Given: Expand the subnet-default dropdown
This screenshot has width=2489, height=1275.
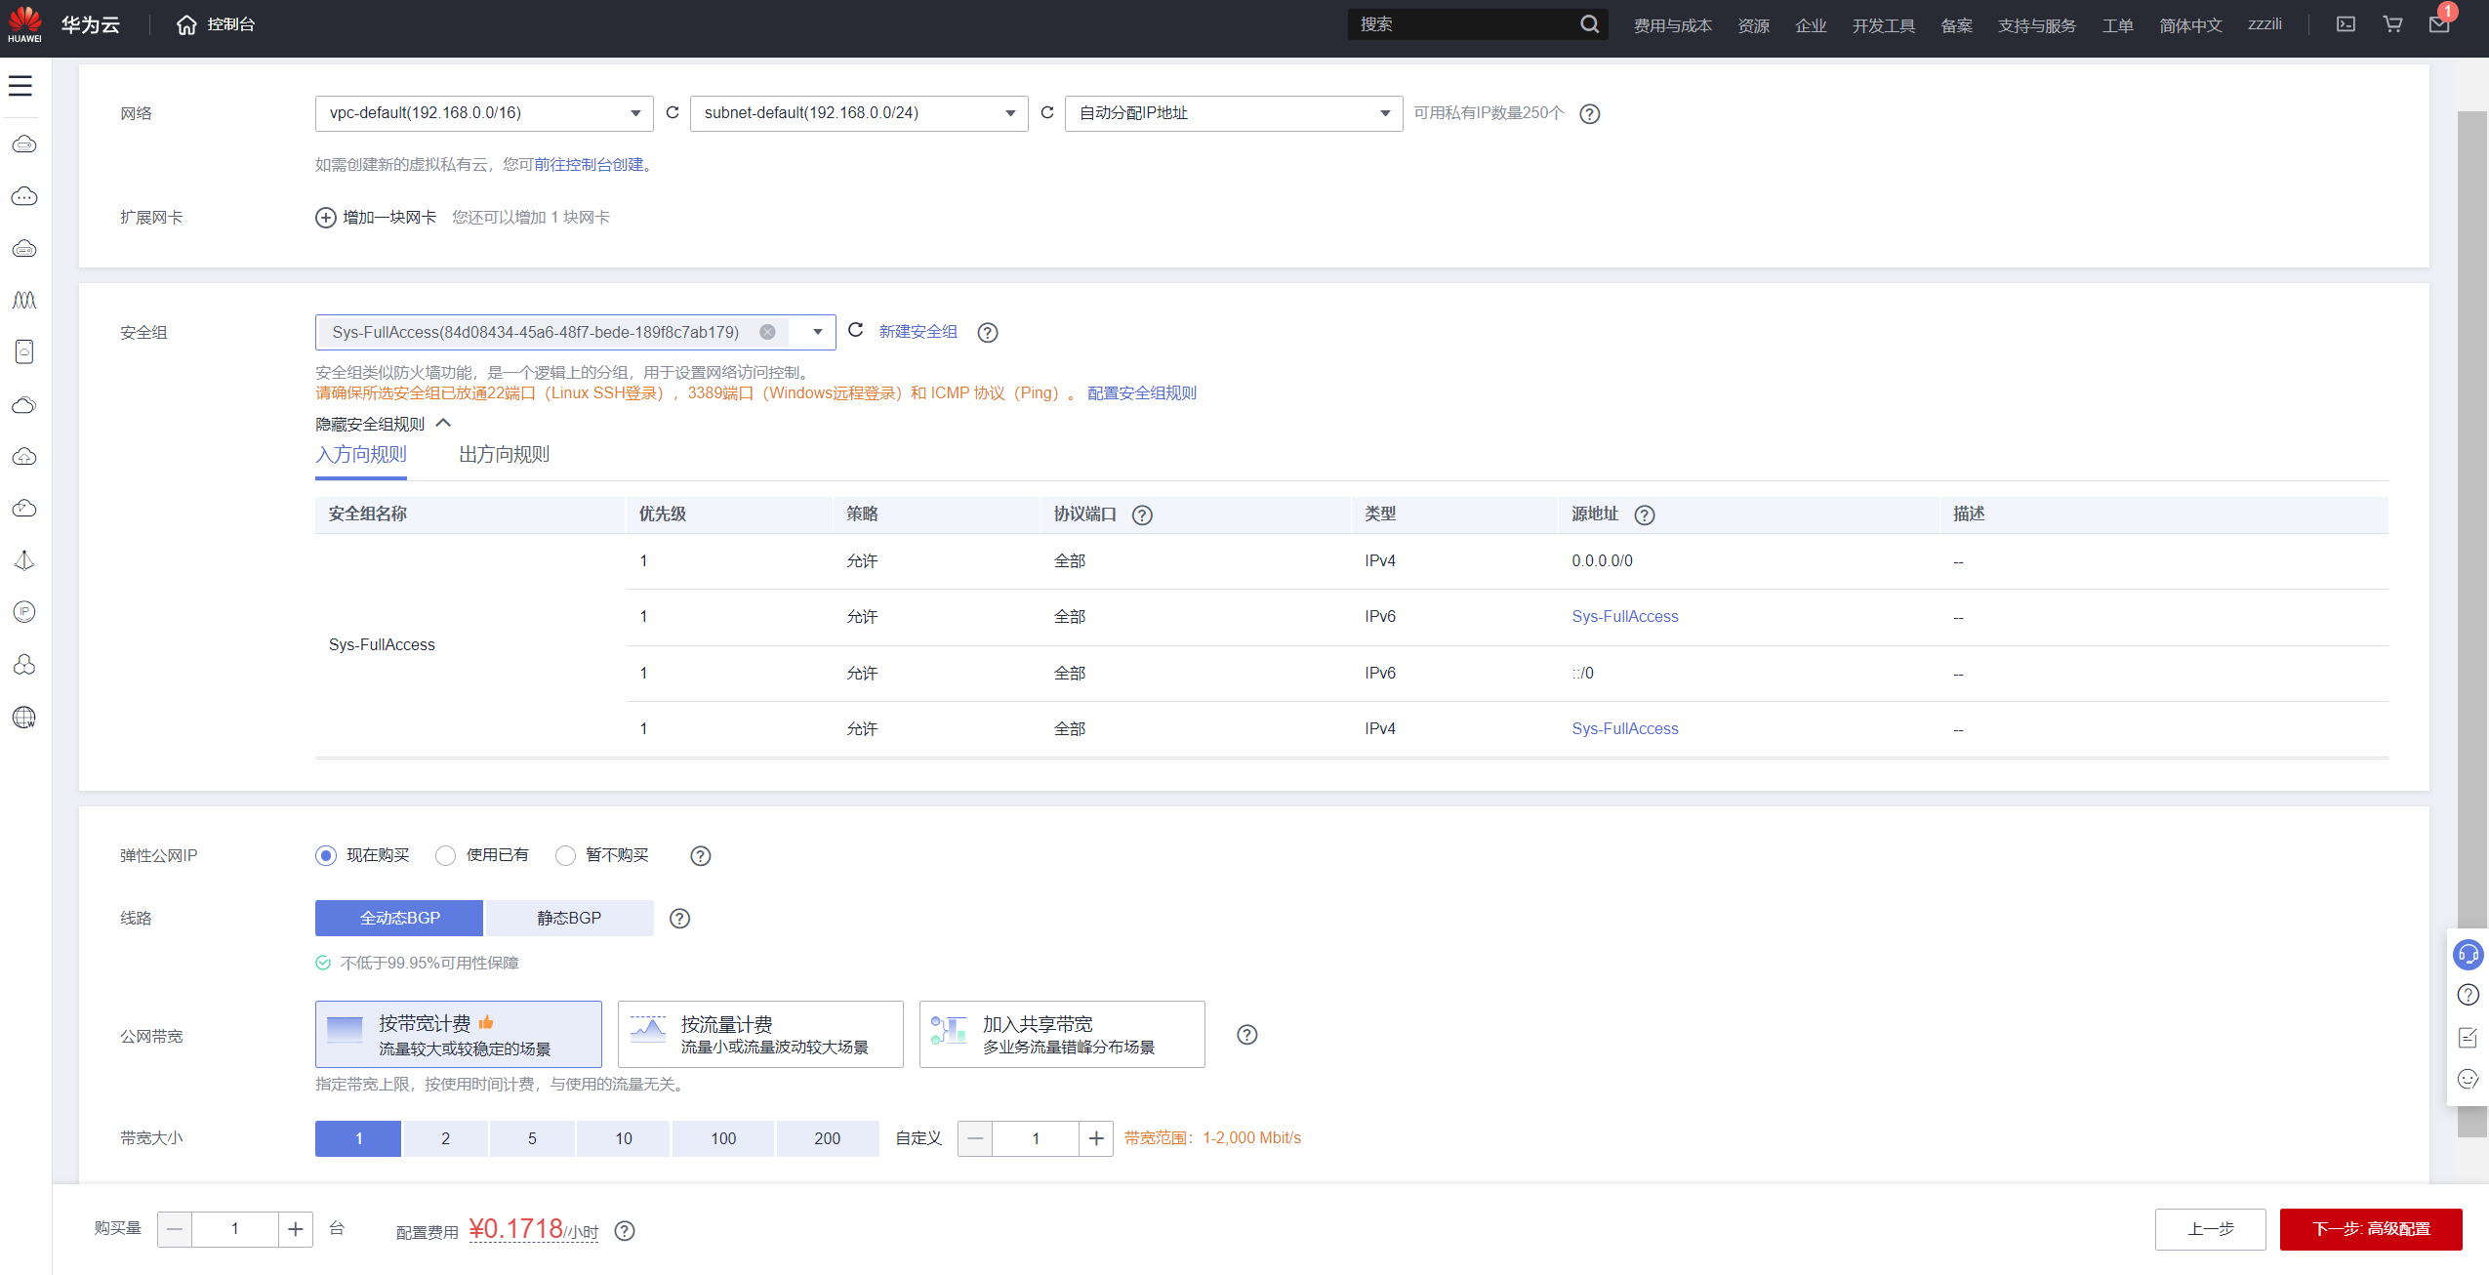Looking at the screenshot, I should tap(859, 113).
